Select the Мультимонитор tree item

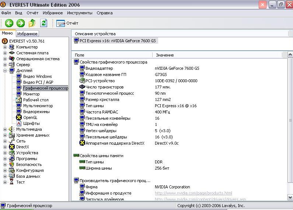38,106
